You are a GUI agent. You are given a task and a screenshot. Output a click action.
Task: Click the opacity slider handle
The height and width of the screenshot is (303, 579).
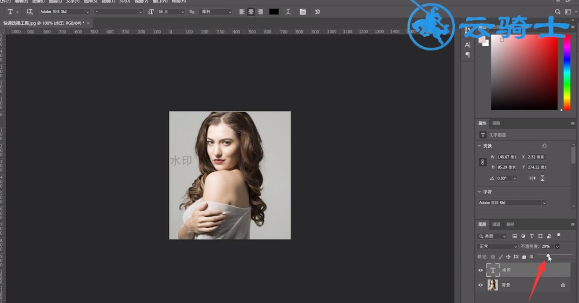point(548,255)
